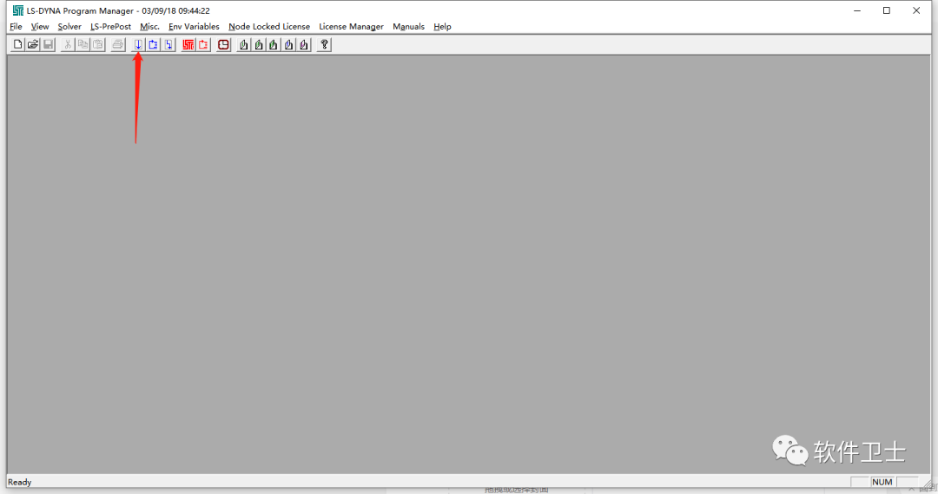Click the NUM indicator in status bar
This screenshot has width=938, height=494.
(x=882, y=482)
